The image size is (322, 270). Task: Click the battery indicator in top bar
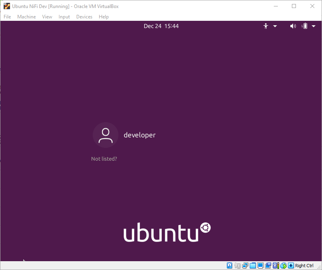tap(305, 26)
